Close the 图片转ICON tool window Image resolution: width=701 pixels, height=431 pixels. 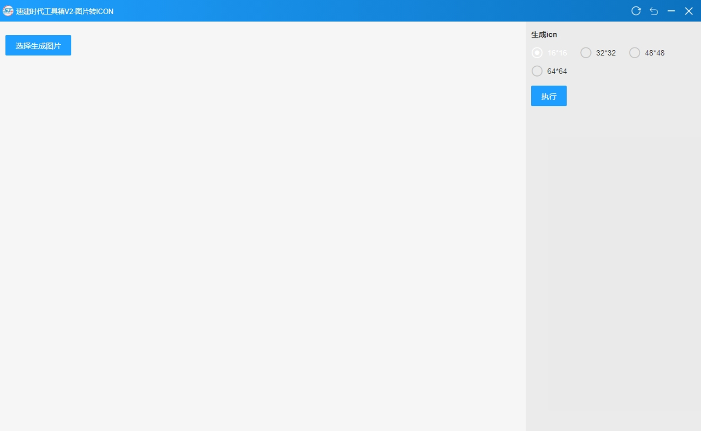click(689, 11)
